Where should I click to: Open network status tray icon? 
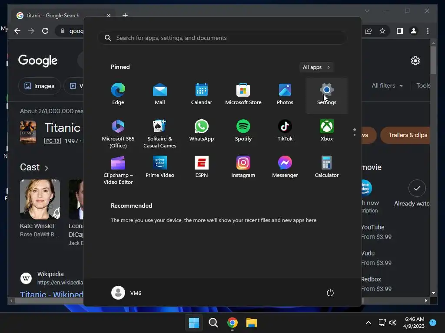pos(382,323)
